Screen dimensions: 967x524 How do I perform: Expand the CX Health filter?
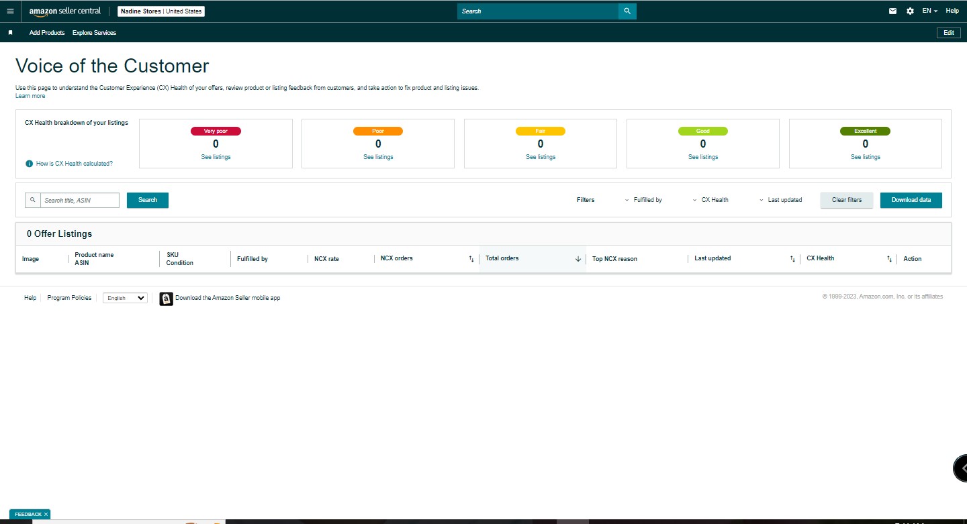[710, 200]
